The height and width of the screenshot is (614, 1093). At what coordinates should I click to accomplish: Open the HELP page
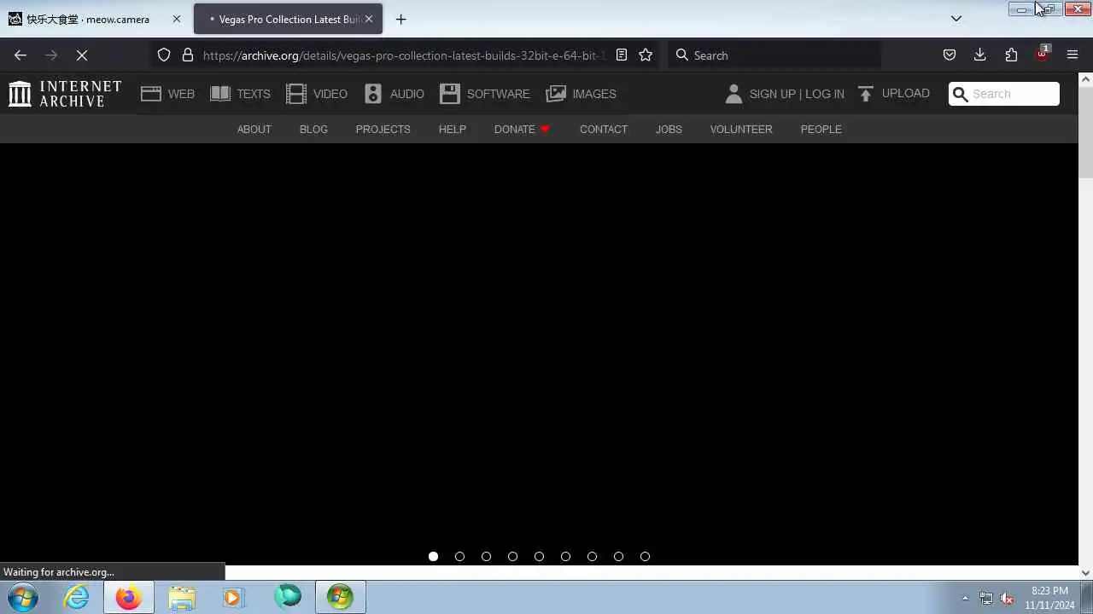pyautogui.click(x=453, y=130)
